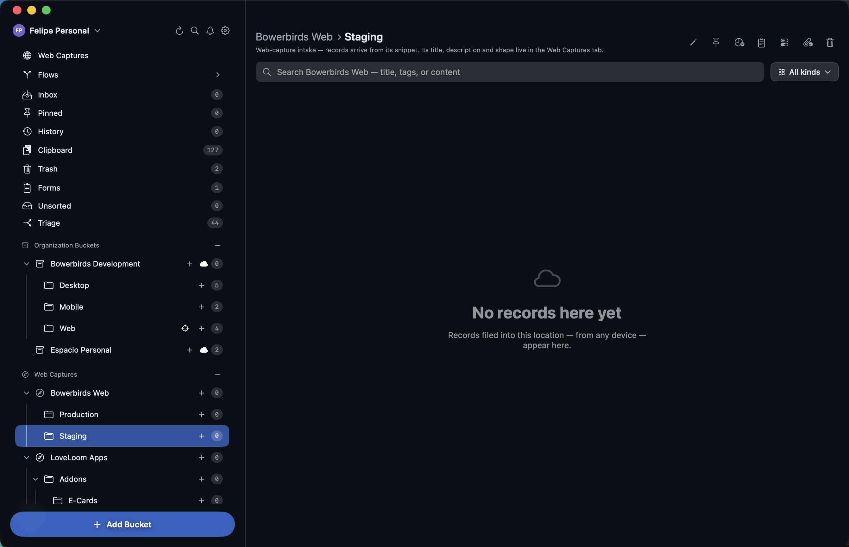
Task: Click the clipboard icon in header toolbar
Action: 761,43
